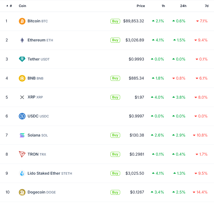Sort by the 24h change column
Image resolution: width=214 pixels, height=204 pixels.
(183, 6)
